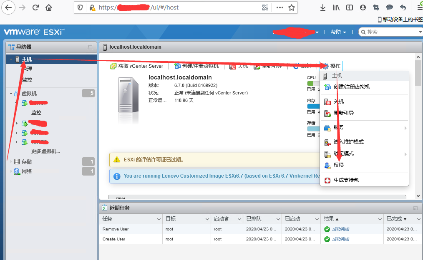Click the insecure connection lock icon
Screen dimensions: 423x260
92,7
